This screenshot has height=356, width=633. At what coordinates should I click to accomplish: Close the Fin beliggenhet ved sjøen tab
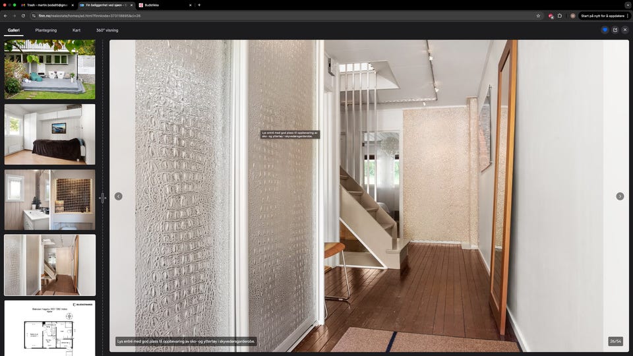pos(132,5)
